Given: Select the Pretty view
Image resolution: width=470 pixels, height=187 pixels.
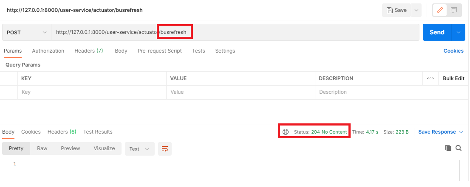Looking at the screenshot, I should pyautogui.click(x=16, y=148).
